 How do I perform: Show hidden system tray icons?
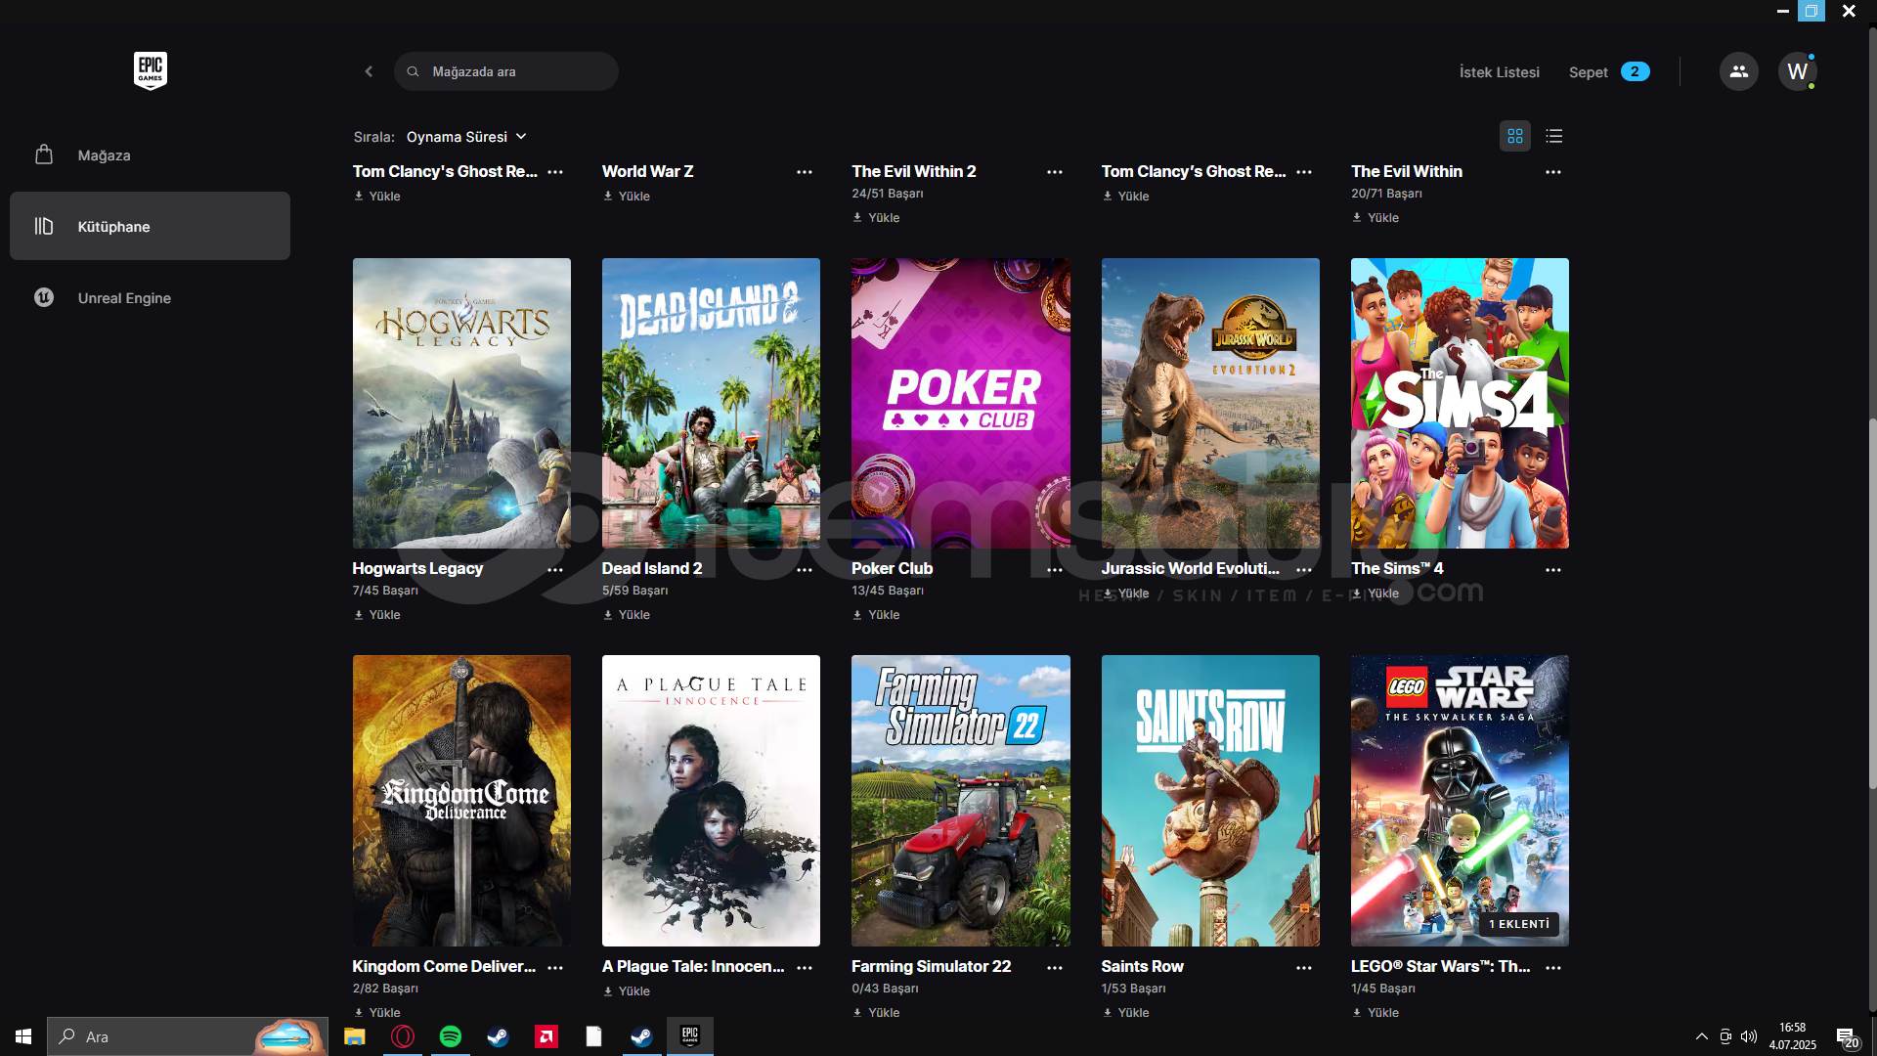pos(1701,1036)
